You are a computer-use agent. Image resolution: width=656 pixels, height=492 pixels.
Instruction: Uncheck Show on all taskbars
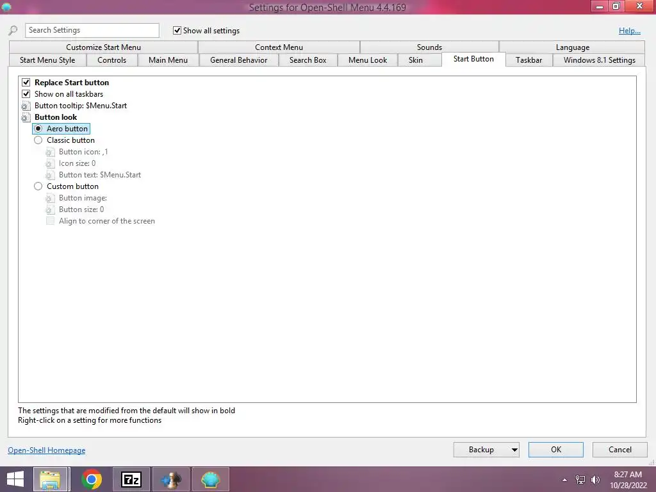click(x=26, y=94)
